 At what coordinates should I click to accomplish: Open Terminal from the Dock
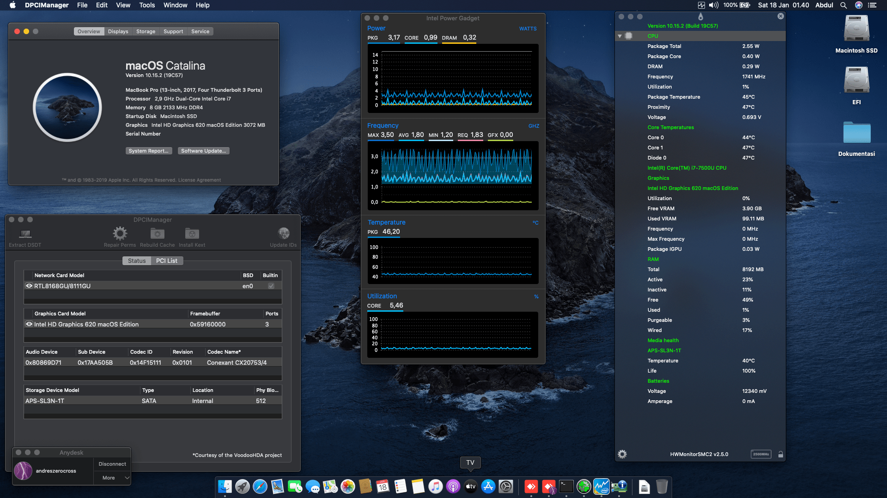(566, 486)
